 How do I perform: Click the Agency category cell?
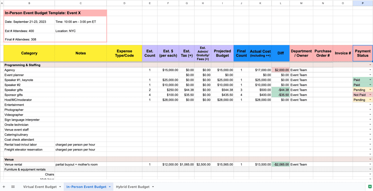click(29, 70)
